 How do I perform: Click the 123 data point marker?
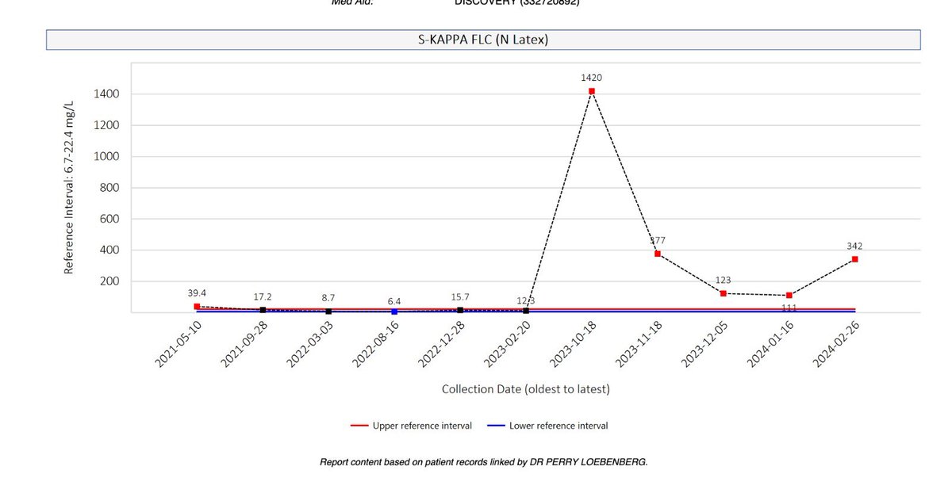point(723,293)
